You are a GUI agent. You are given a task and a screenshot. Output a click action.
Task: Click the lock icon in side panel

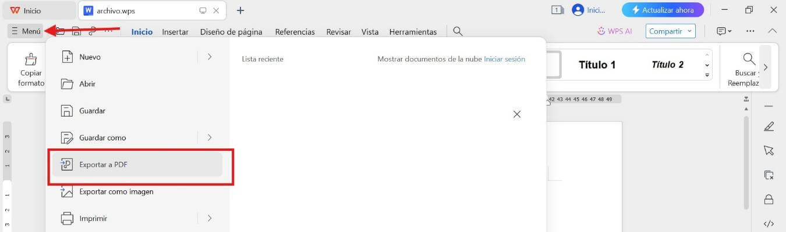point(769,200)
